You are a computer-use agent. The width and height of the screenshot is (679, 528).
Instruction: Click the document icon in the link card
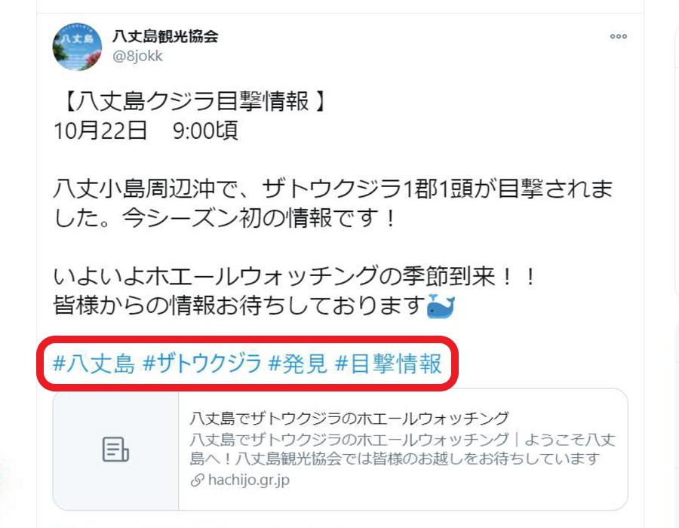115,450
